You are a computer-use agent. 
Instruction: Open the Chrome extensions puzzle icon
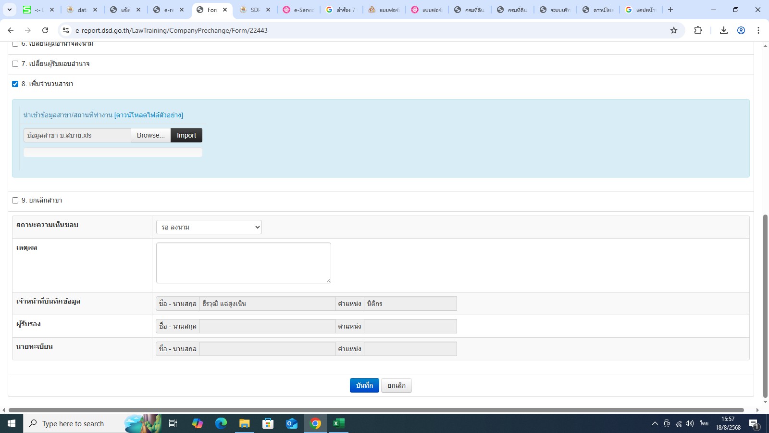698,30
